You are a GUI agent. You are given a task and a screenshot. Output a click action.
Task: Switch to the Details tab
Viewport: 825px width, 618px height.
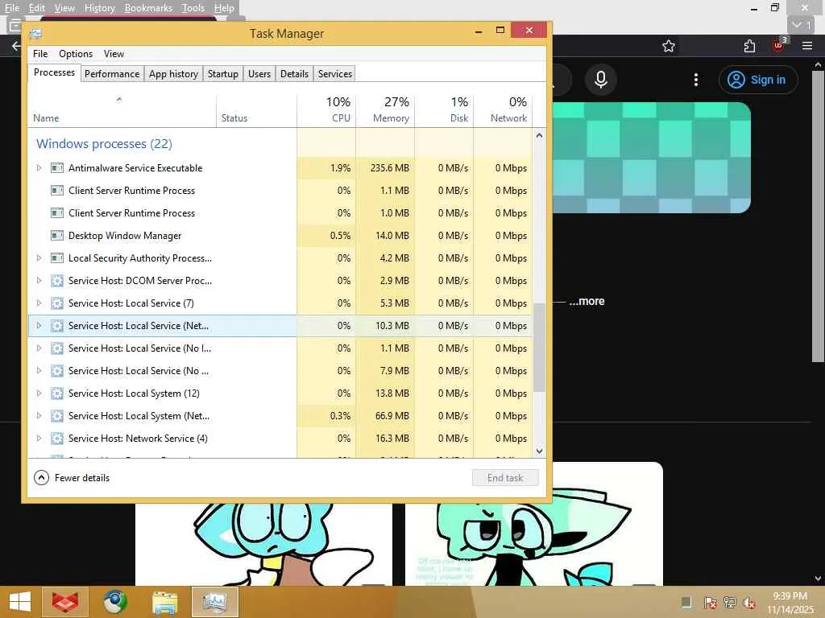pyautogui.click(x=295, y=74)
